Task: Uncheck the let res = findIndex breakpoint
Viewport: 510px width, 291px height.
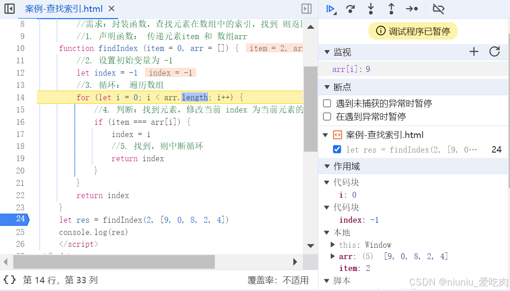Action: [337, 149]
